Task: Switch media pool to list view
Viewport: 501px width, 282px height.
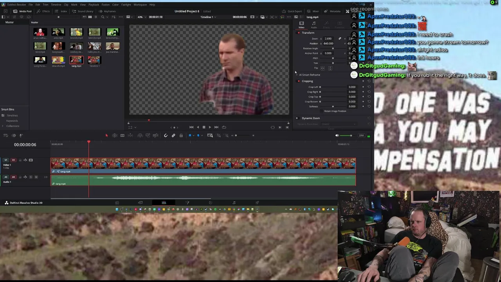Action: pos(95,17)
